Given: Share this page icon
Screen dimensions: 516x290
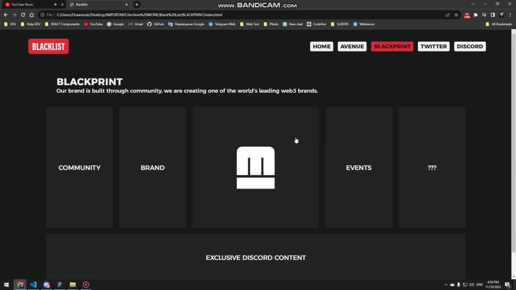Looking at the screenshot, I should (x=447, y=15).
